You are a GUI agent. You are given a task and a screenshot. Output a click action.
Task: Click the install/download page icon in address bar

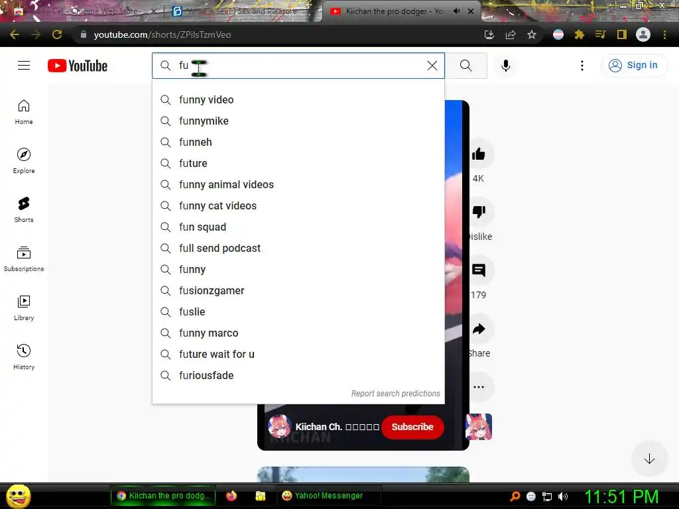point(489,34)
